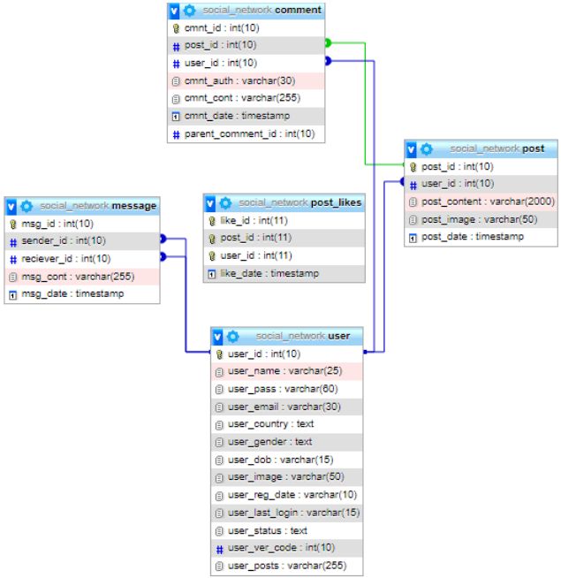Screen dimensions: 561x578
Task: Collapse the user table columns
Action: pos(218,337)
